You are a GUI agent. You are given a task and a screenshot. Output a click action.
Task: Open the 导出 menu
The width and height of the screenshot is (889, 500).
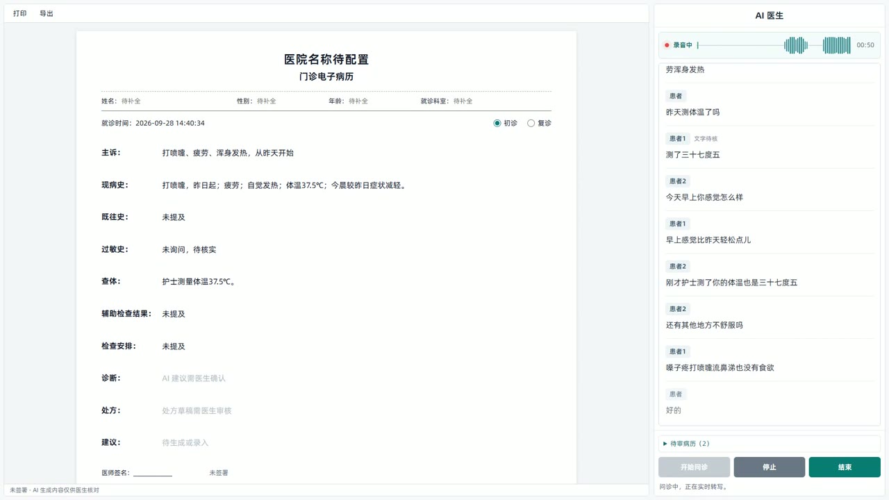(47, 13)
